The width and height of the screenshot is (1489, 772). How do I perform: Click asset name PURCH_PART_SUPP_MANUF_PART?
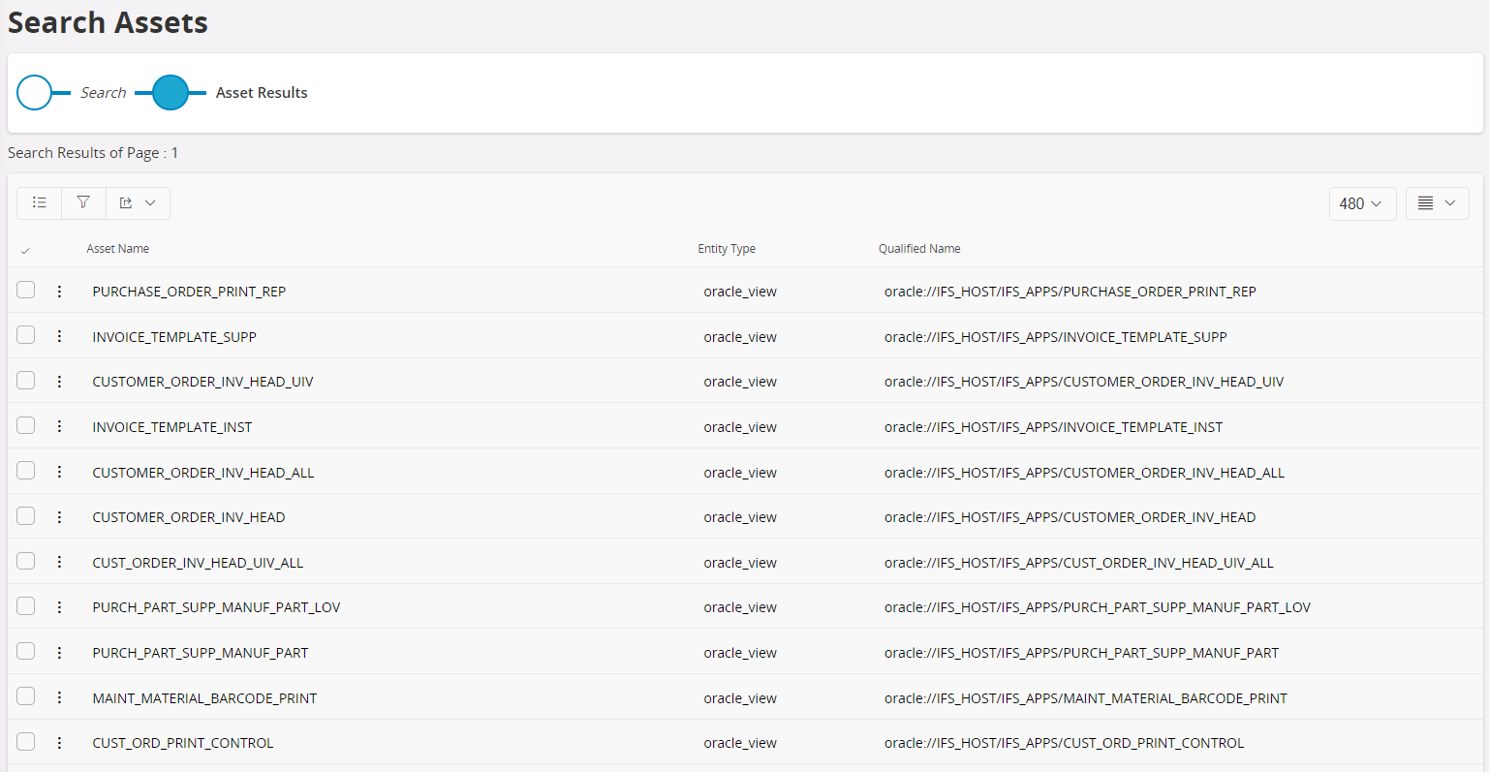201,653
